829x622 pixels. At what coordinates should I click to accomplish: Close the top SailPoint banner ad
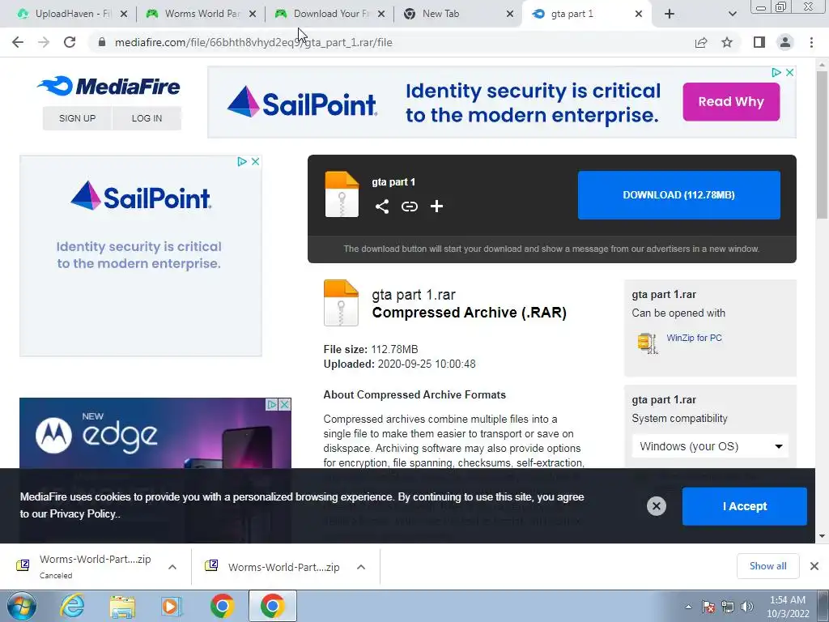click(x=789, y=72)
